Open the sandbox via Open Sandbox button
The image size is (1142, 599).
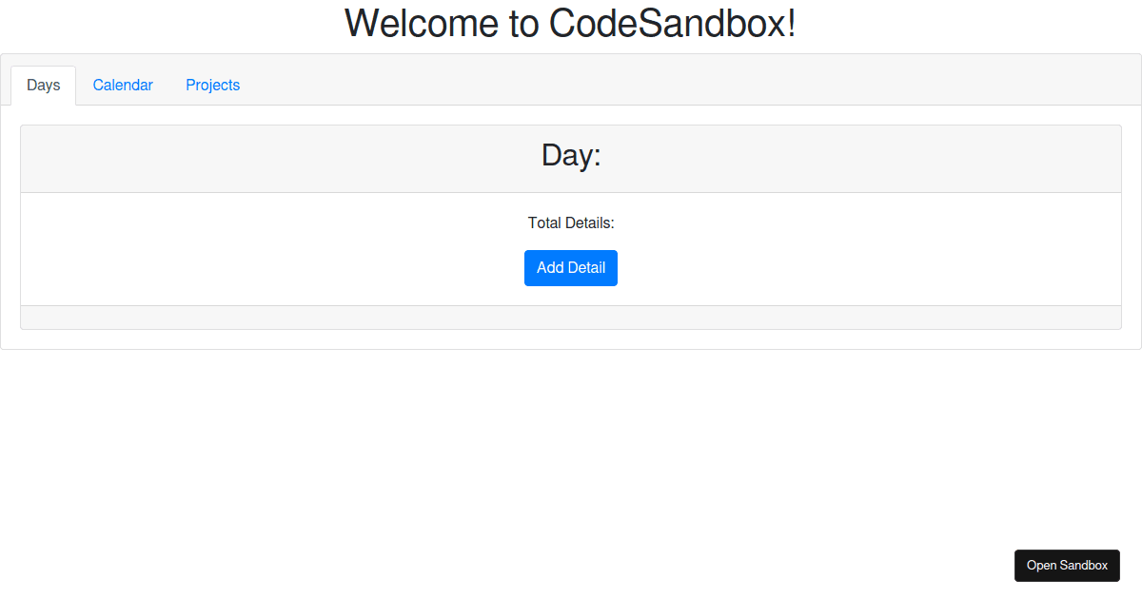pos(1067,565)
